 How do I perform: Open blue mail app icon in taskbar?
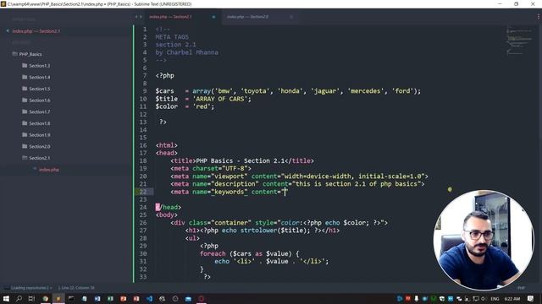[188, 298]
